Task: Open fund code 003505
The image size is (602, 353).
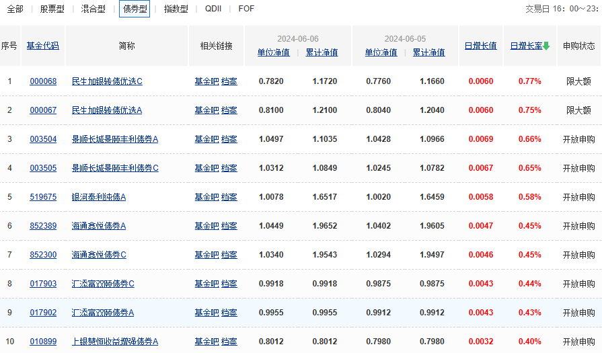Action: [43, 168]
